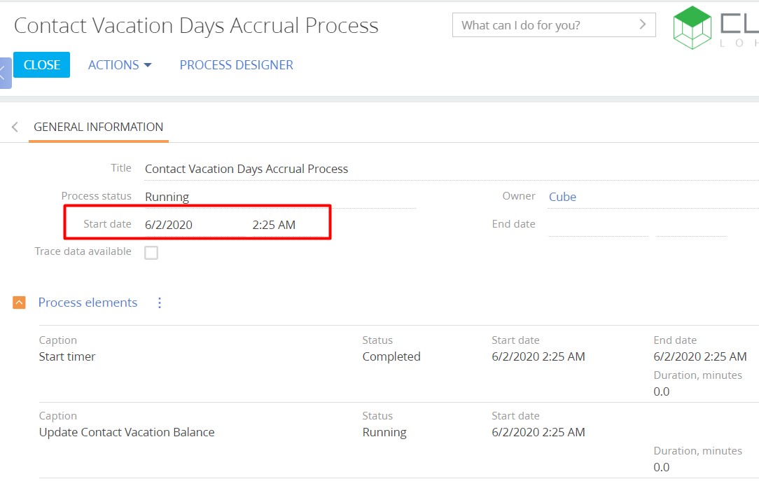Click the blue CLOSE button
This screenshot has height=493, width=759.
click(41, 65)
